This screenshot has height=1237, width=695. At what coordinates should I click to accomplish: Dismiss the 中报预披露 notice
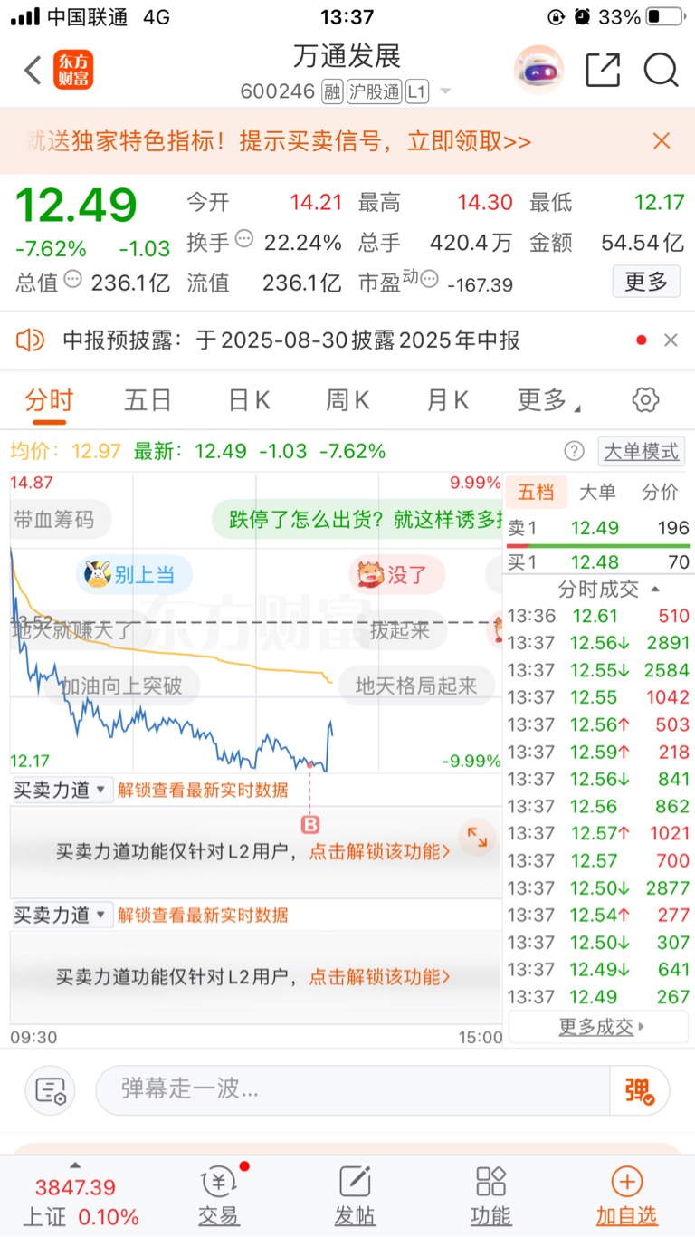[671, 340]
